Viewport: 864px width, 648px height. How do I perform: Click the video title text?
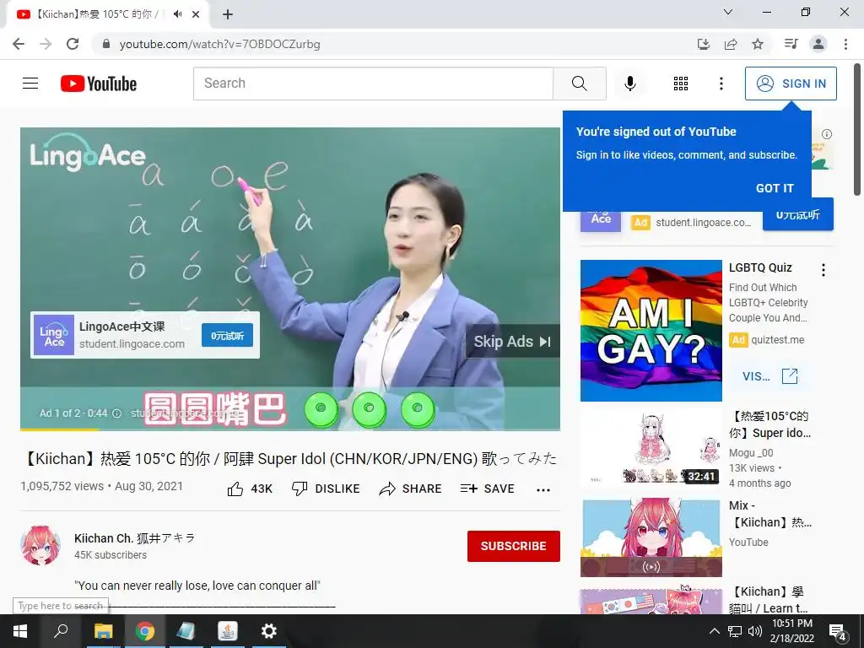coord(290,458)
